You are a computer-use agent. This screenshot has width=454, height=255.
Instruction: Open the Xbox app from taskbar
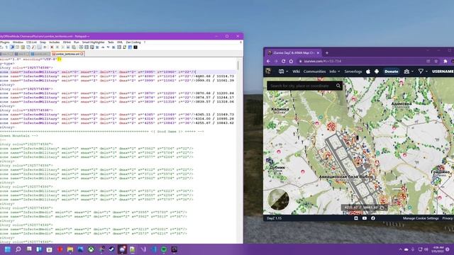point(91,249)
